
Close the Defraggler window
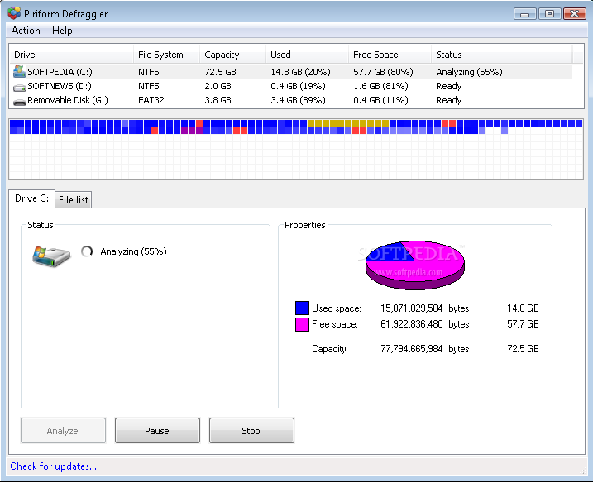pyautogui.click(x=575, y=14)
